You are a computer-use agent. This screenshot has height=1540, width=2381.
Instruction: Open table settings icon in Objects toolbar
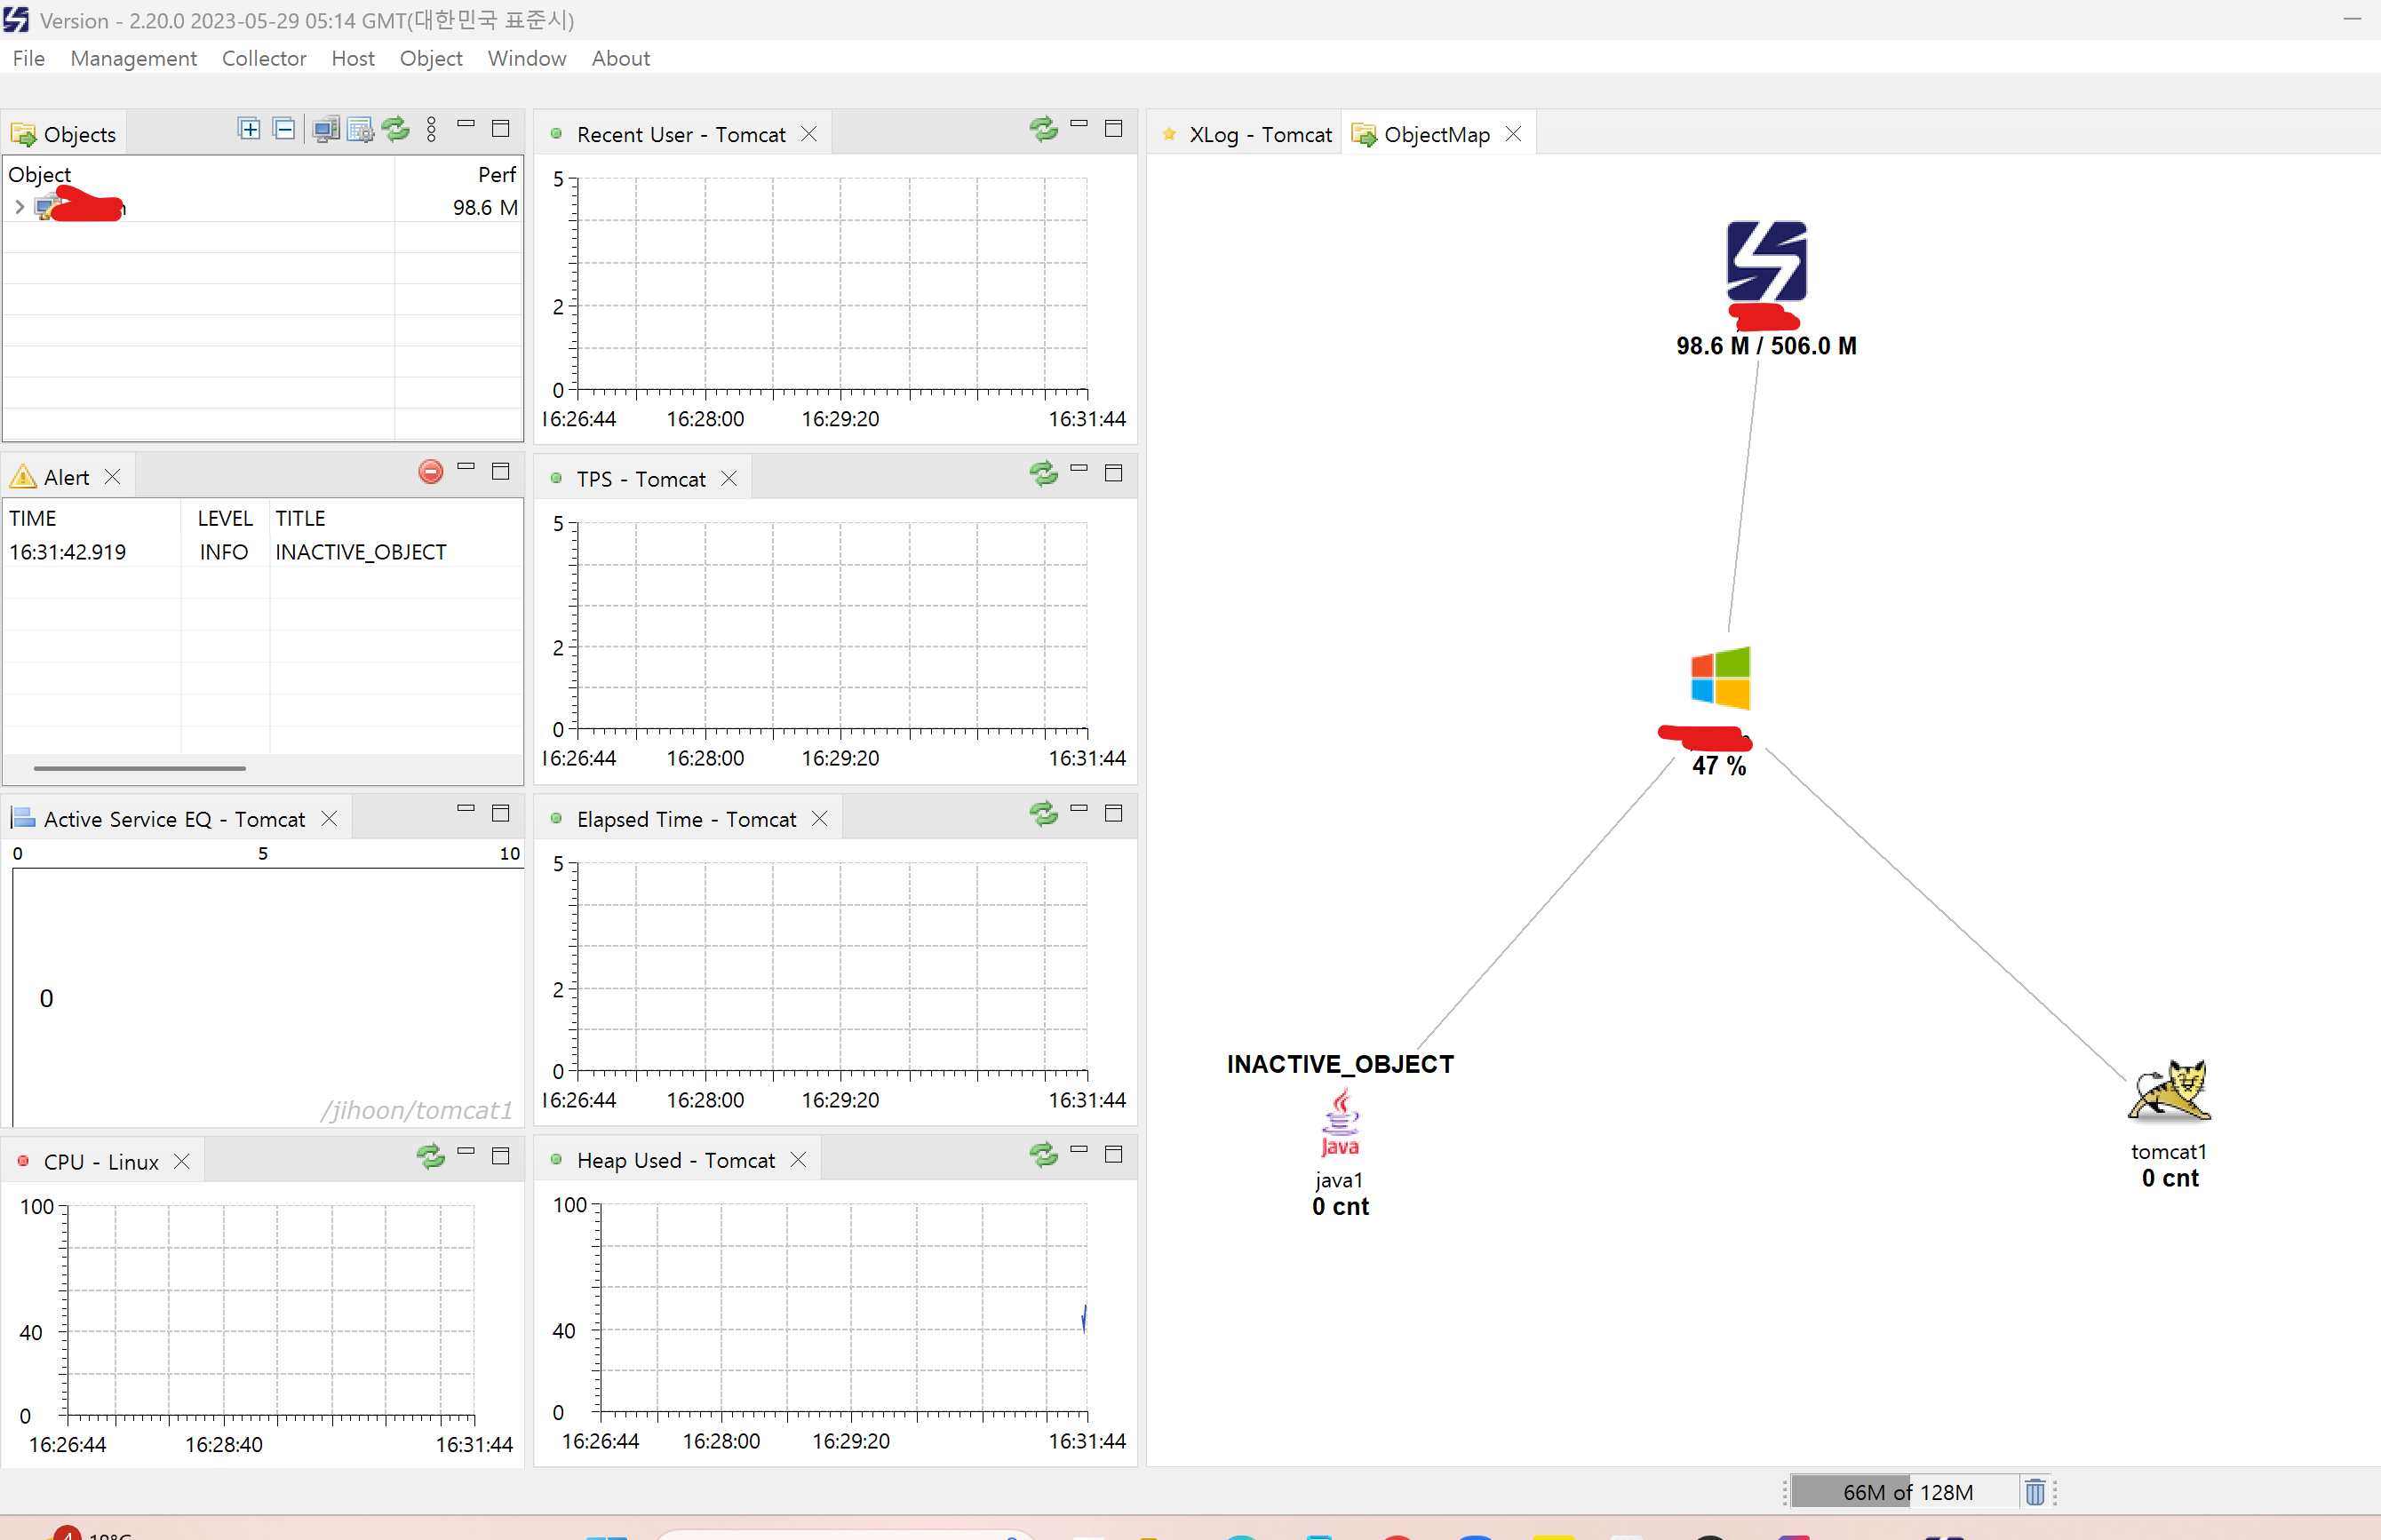[x=360, y=130]
